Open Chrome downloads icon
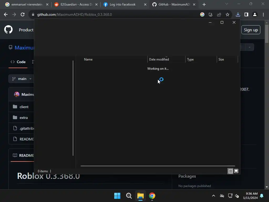This screenshot has height=202, width=269. (x=238, y=15)
